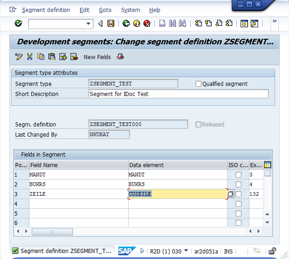Image resolution: width=289 pixels, height=259 pixels.
Task: Expand the toolbar overflow chevron
Action: point(275,21)
